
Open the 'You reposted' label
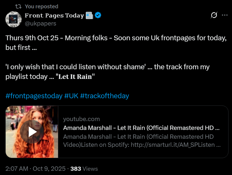(x=41, y=6)
